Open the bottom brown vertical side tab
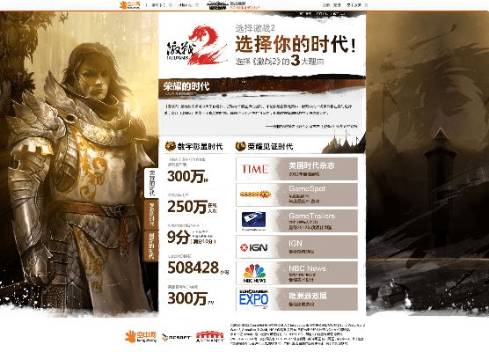The width and height of the screenshot is (489, 352). click(151, 246)
